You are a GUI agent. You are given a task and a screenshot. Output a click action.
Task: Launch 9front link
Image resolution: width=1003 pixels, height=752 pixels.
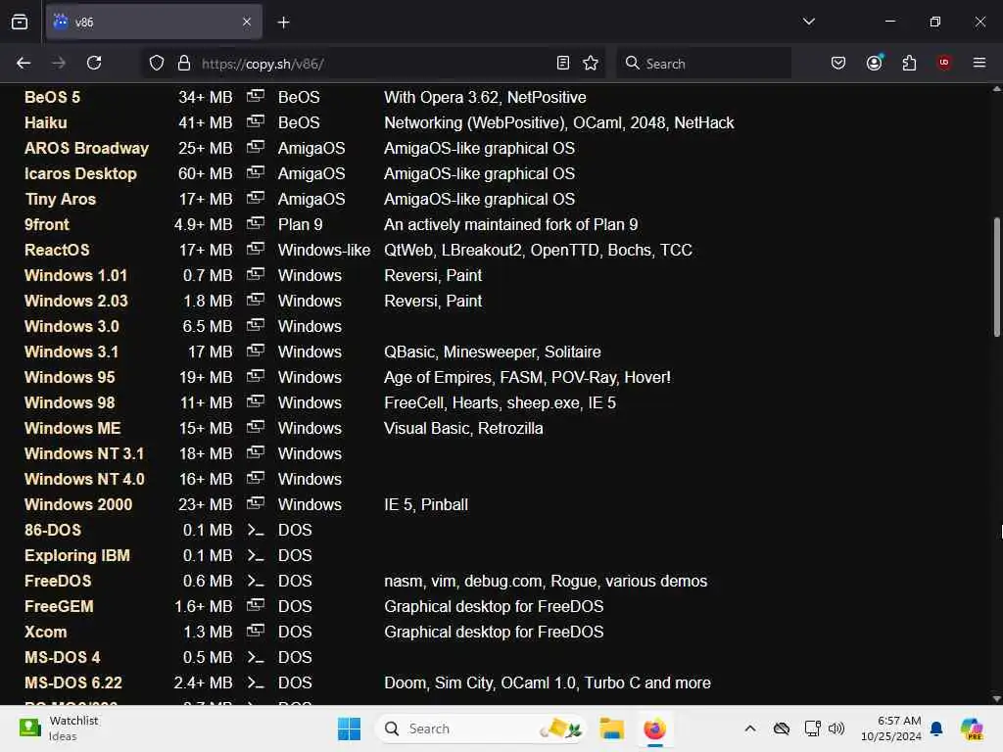coord(47,225)
